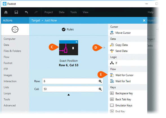Viewport: 166px width, 118px height.
Task: Collapse the Row and Col fields arrow
Action: (68, 95)
